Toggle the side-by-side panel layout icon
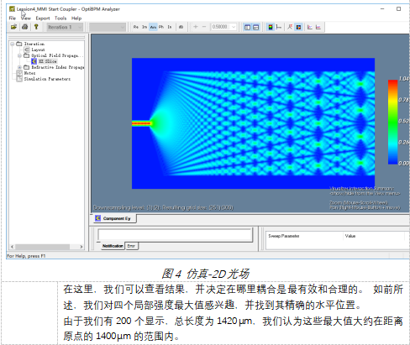The image size is (410, 345). coord(247,27)
